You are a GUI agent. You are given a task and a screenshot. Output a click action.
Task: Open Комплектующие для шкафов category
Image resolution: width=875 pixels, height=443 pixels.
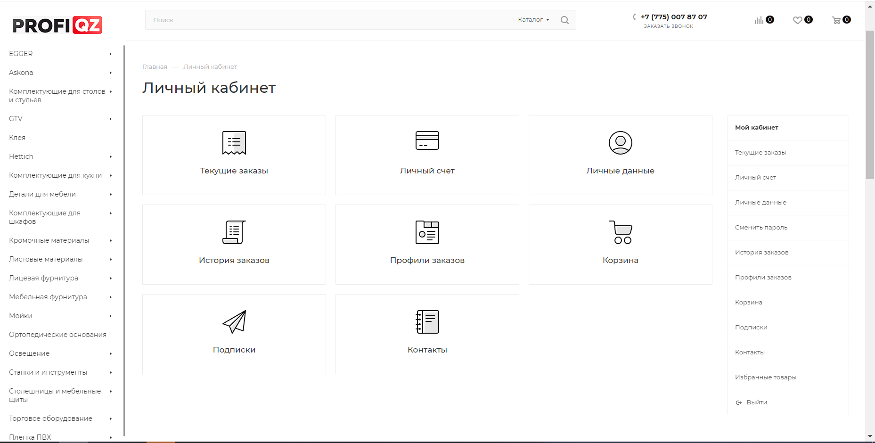[45, 217]
